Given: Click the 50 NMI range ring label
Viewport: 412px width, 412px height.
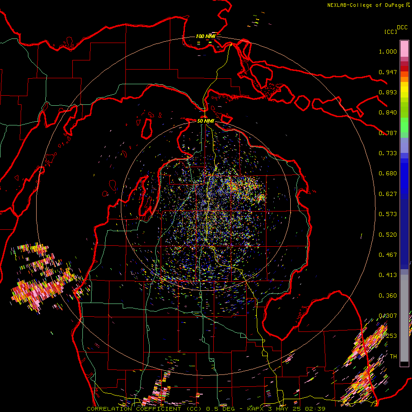Looking at the screenshot, I should pos(206,121).
